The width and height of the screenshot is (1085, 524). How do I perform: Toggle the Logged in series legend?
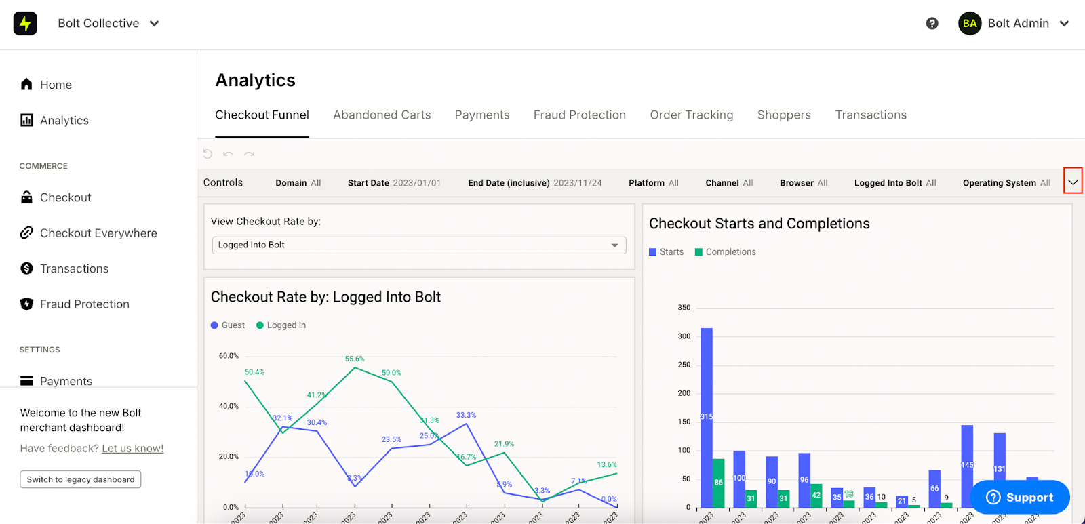pyautogui.click(x=281, y=325)
